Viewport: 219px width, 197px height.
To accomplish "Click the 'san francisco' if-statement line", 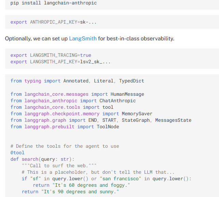I will (106, 179).
